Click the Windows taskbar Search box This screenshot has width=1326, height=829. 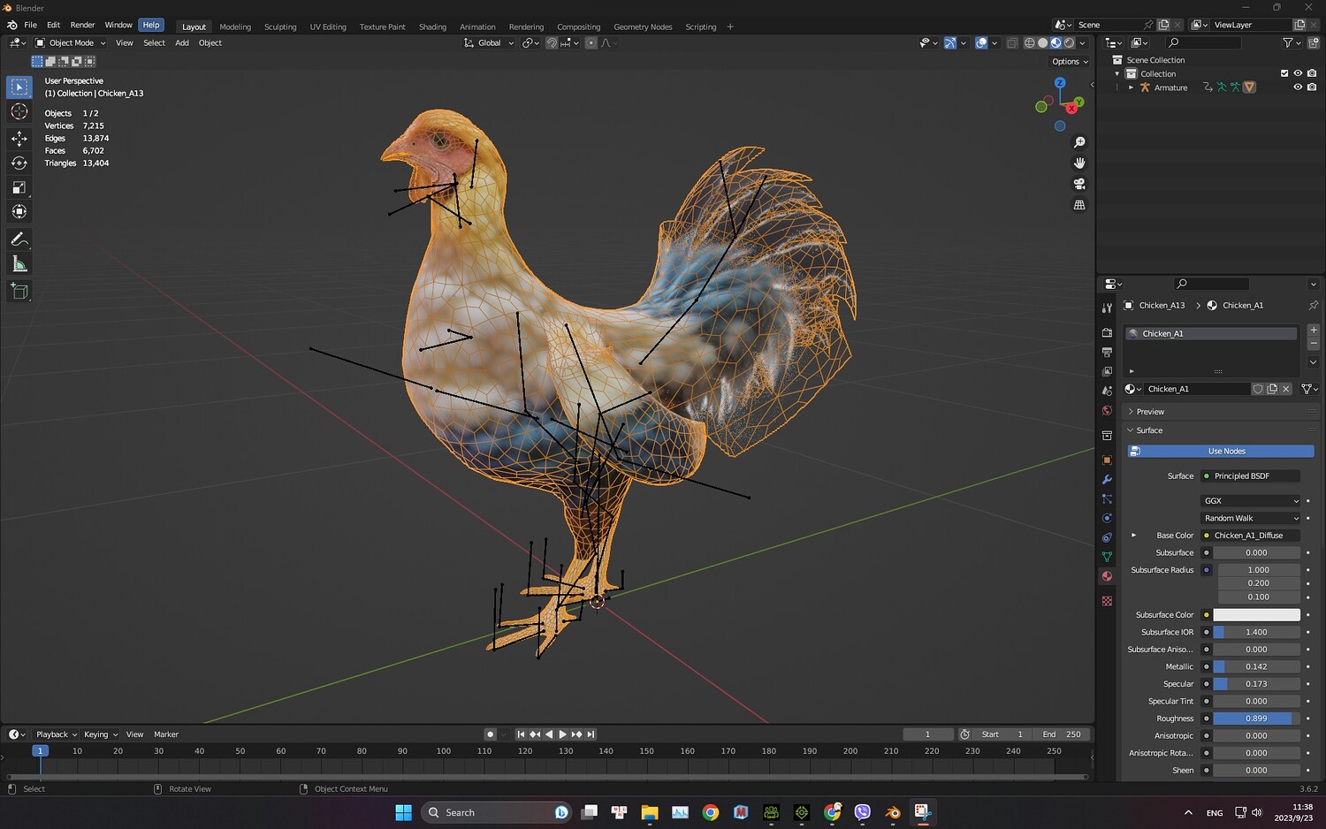[x=497, y=812]
